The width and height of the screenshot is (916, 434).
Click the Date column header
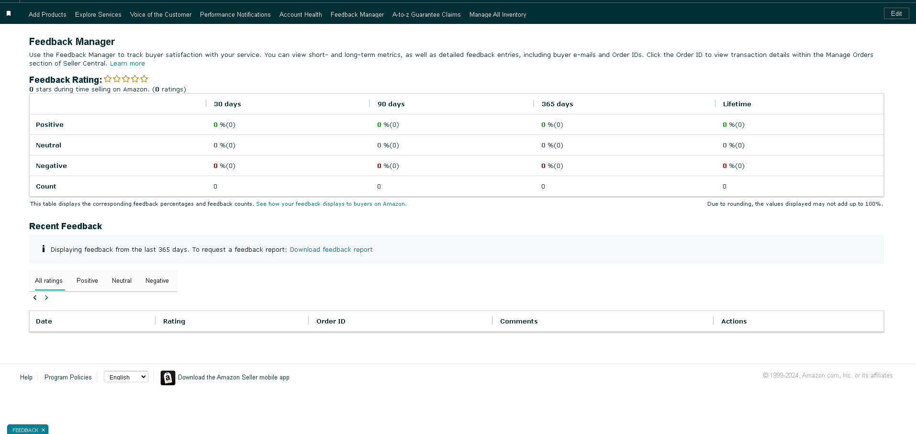point(44,321)
